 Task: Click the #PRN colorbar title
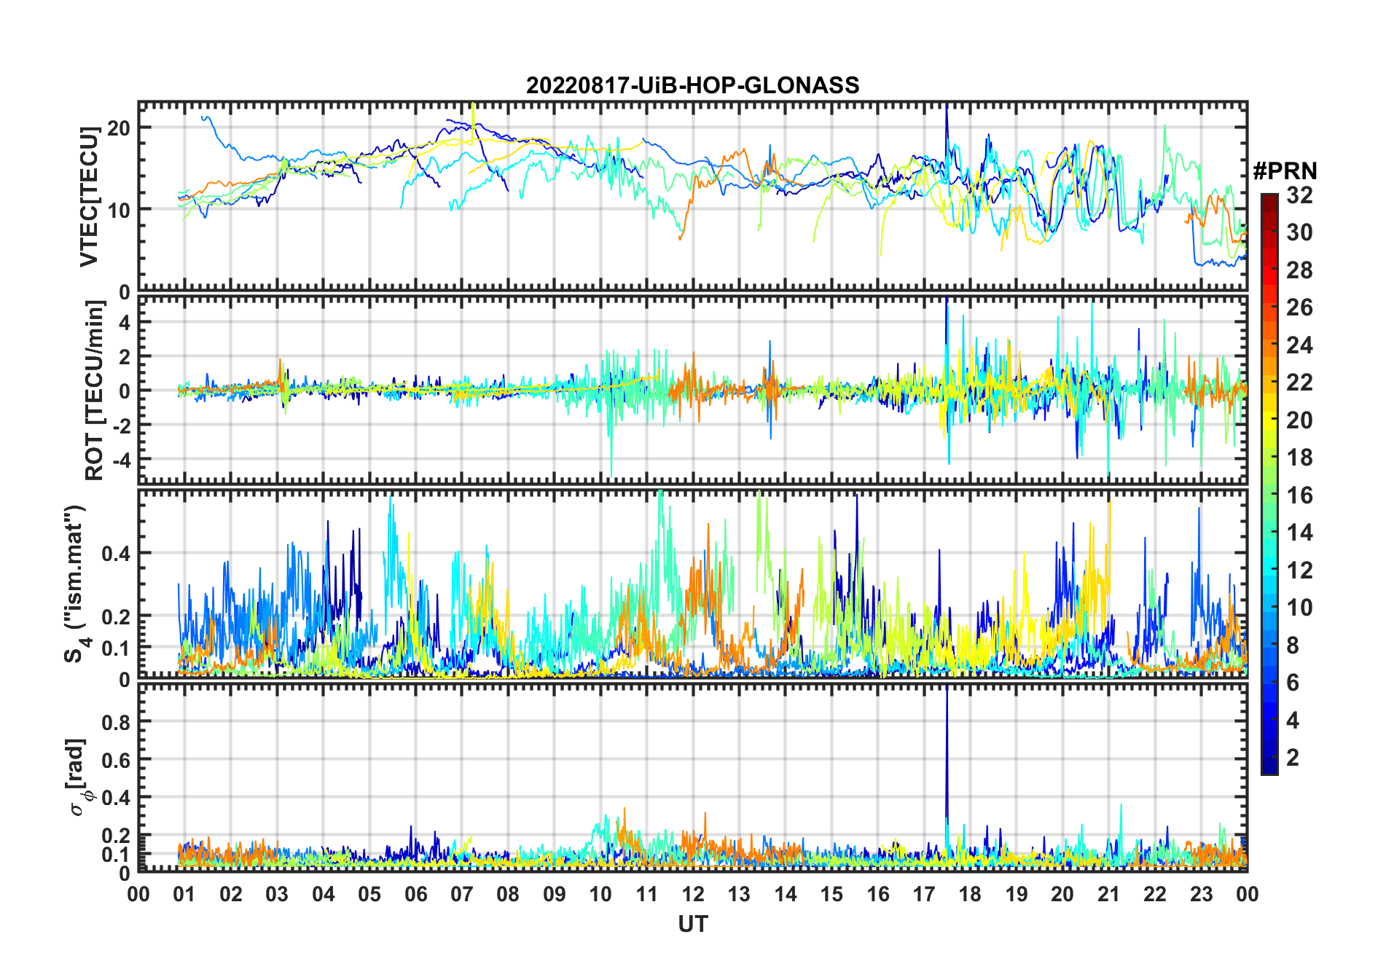click(1285, 171)
